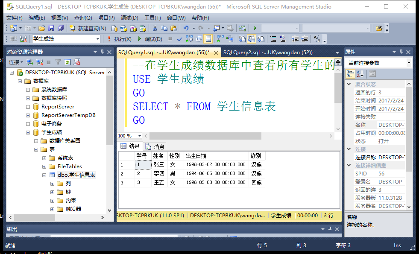Expand the 数据库关系图 folder
419x254 pixels.
tap(36, 141)
